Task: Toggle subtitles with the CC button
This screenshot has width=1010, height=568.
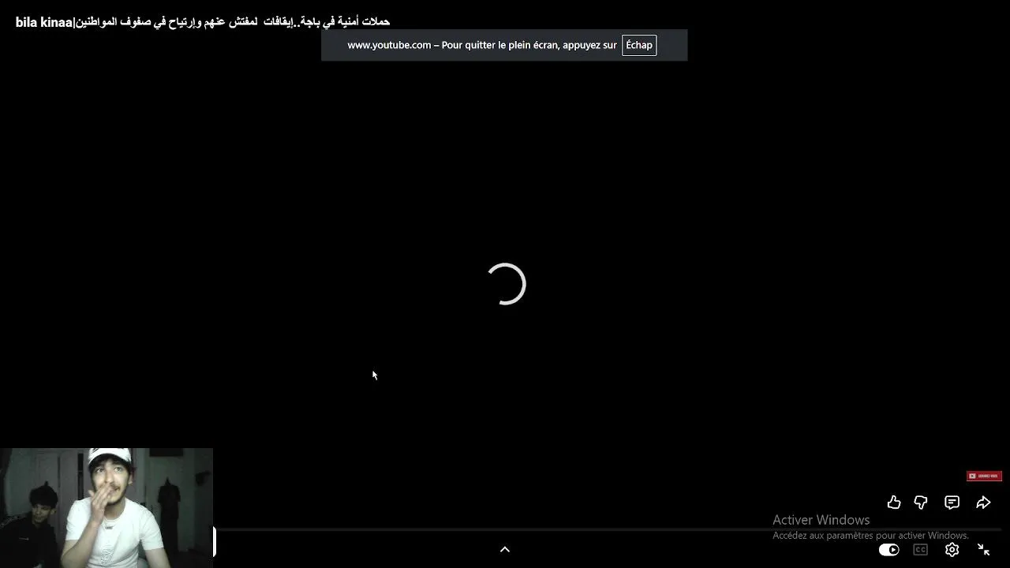Action: click(921, 550)
